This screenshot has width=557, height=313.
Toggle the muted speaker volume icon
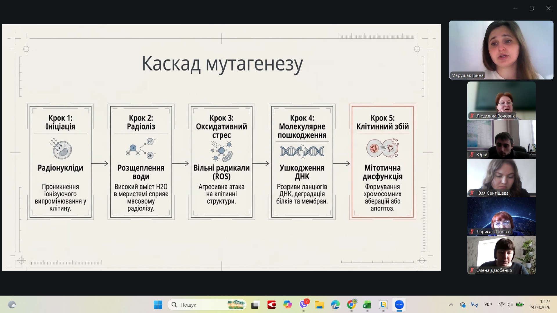(510, 305)
